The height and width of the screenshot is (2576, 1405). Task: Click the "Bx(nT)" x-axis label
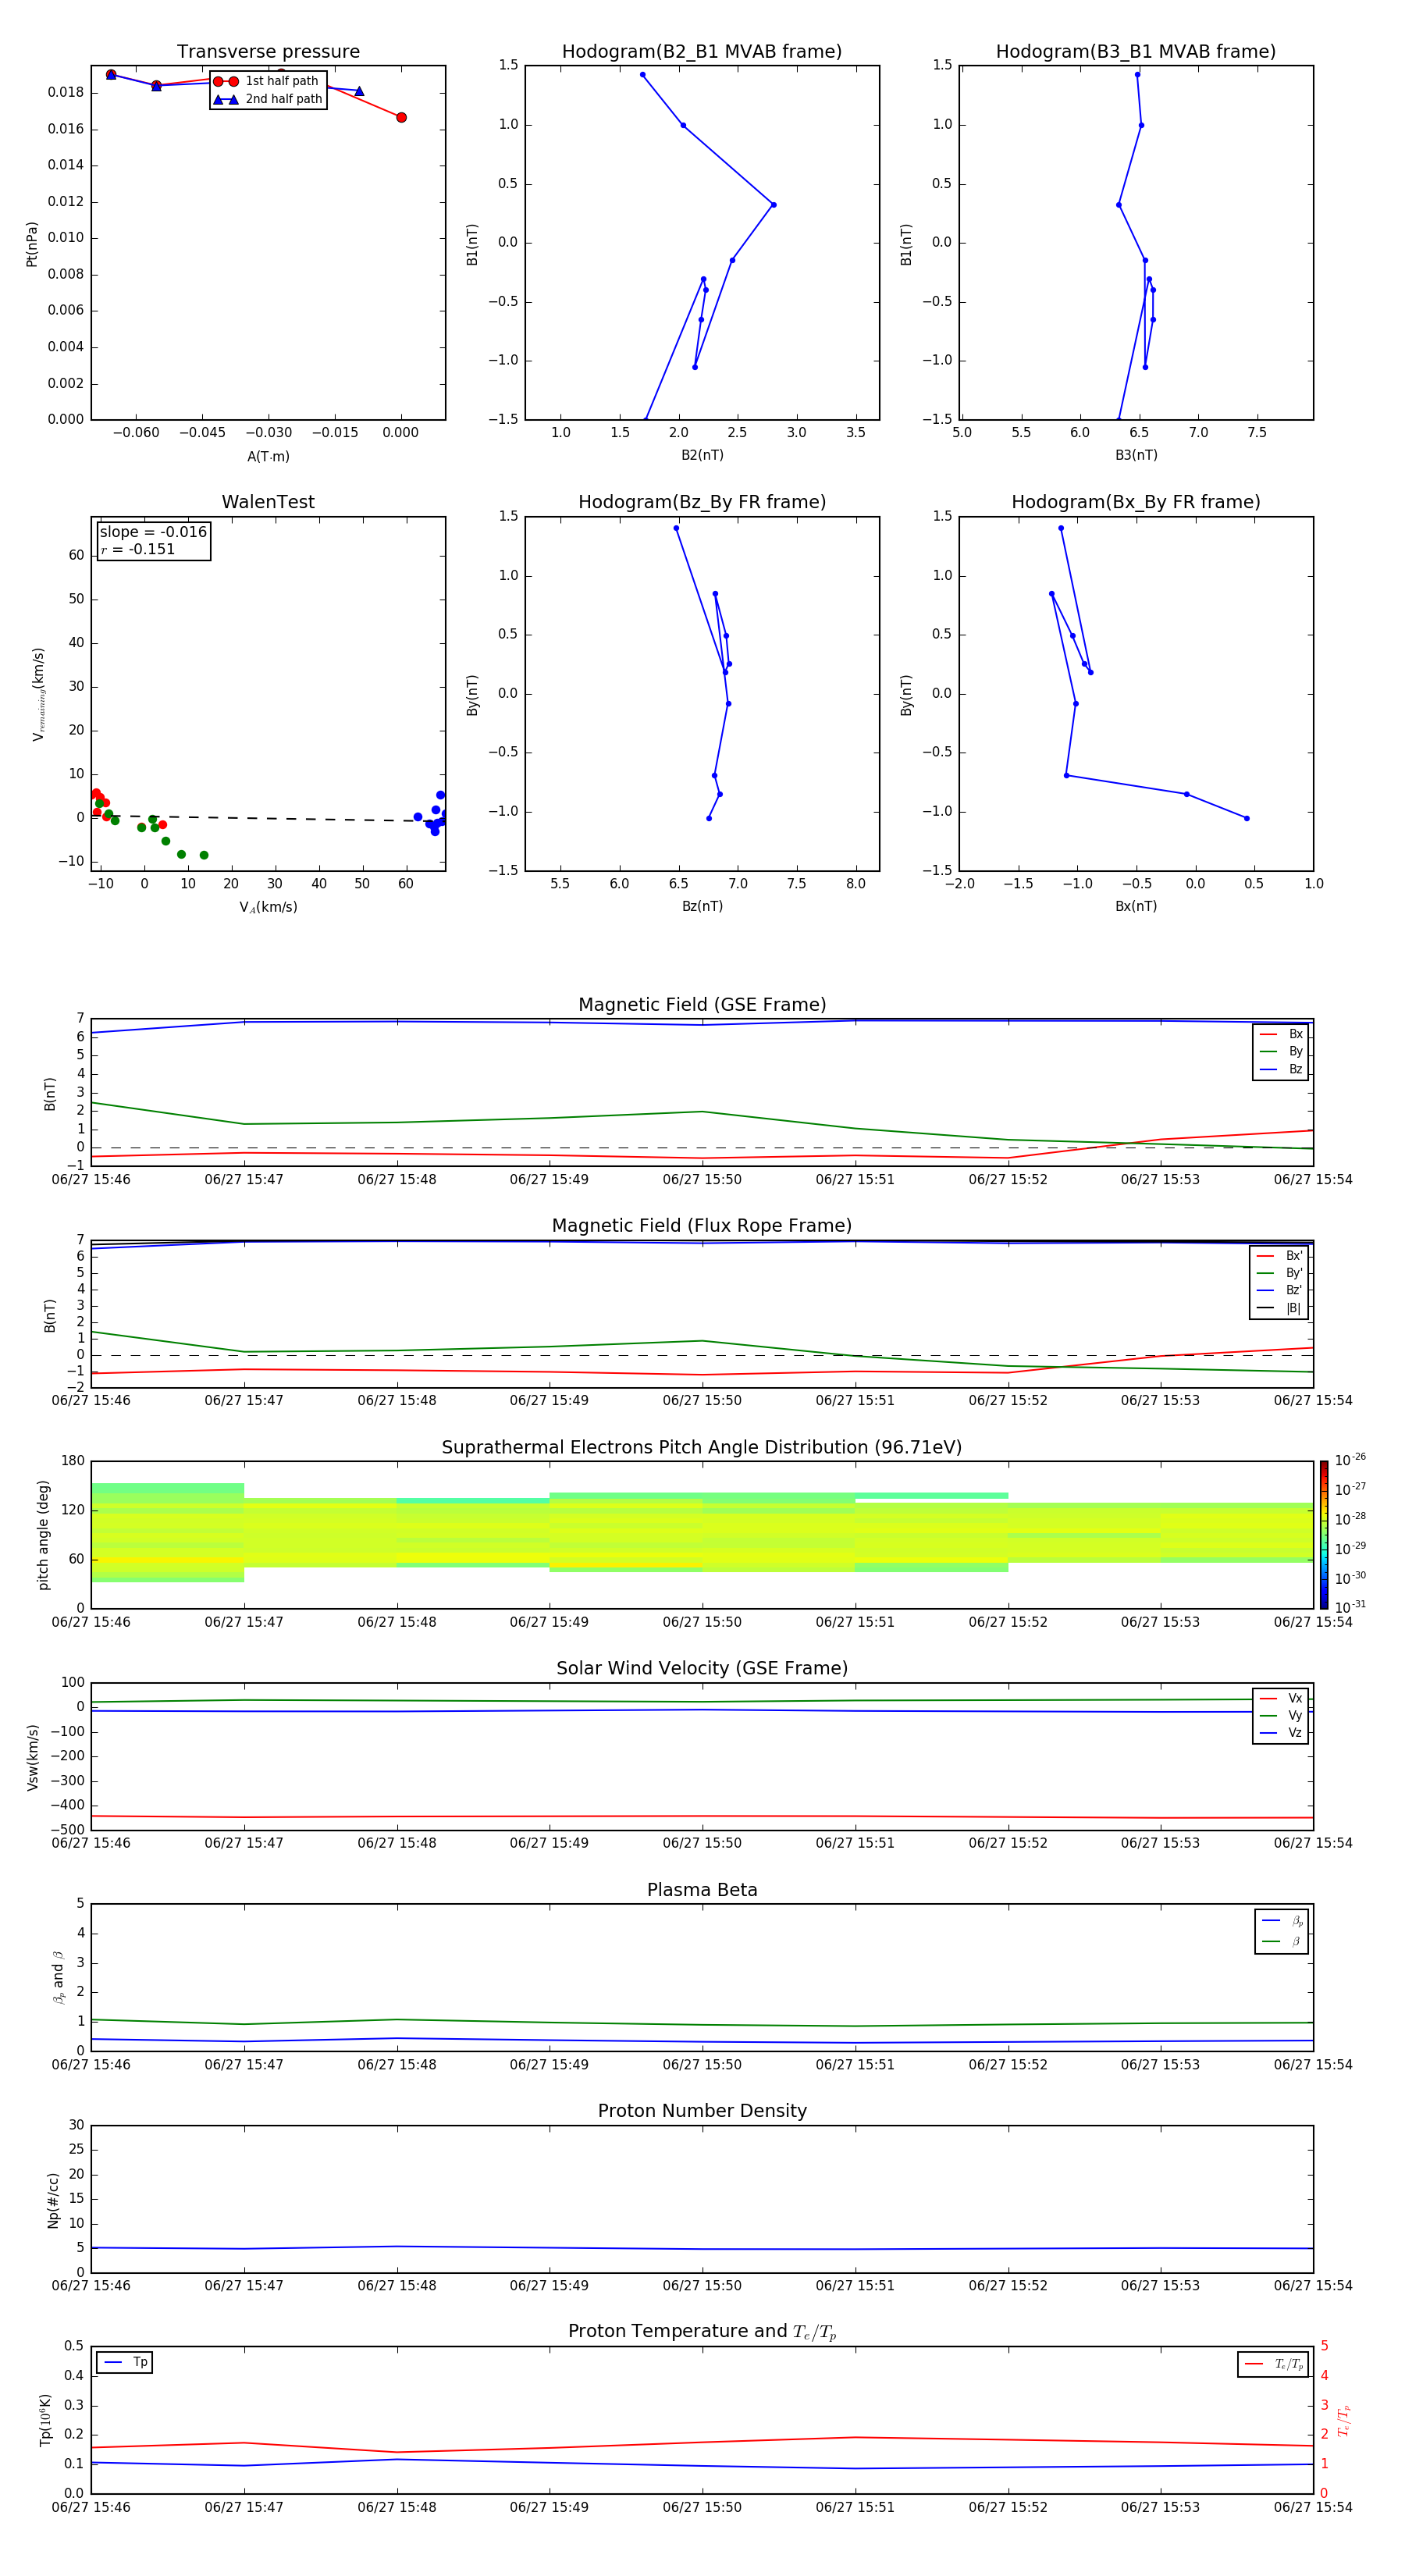point(1136,906)
